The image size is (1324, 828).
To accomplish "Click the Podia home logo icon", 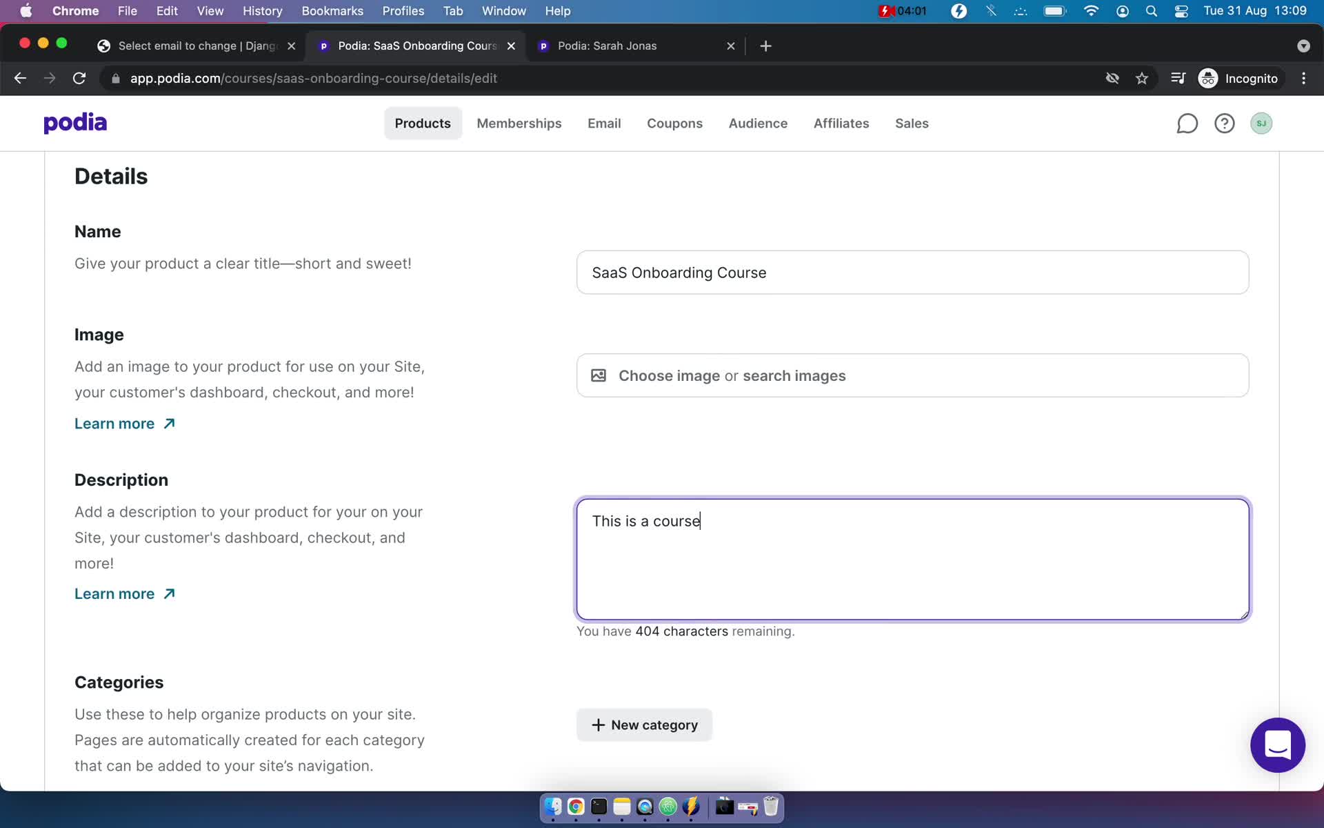I will pos(74,122).
